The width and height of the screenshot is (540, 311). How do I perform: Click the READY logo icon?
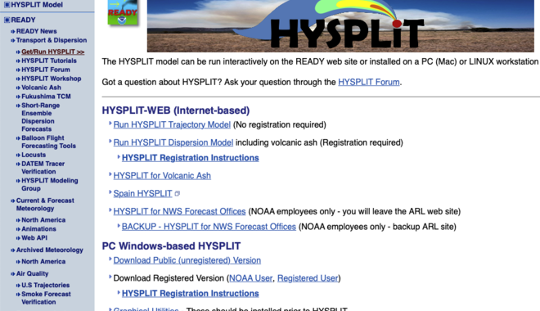point(123,13)
